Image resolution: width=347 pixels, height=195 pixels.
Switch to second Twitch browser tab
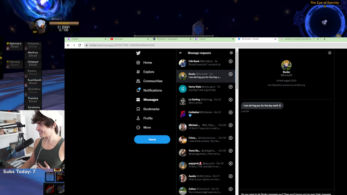tap(215, 39)
